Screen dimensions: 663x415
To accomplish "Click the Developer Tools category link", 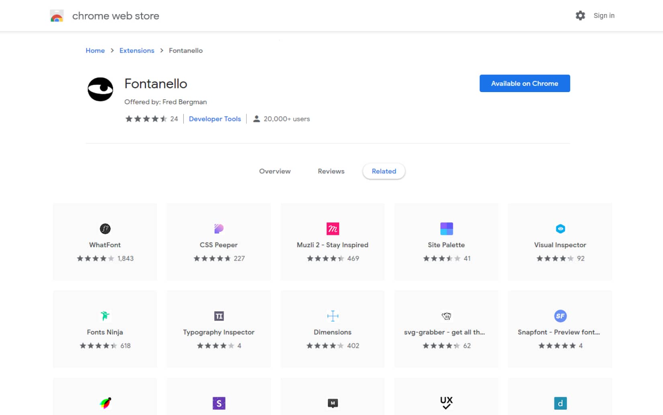I will pyautogui.click(x=215, y=119).
